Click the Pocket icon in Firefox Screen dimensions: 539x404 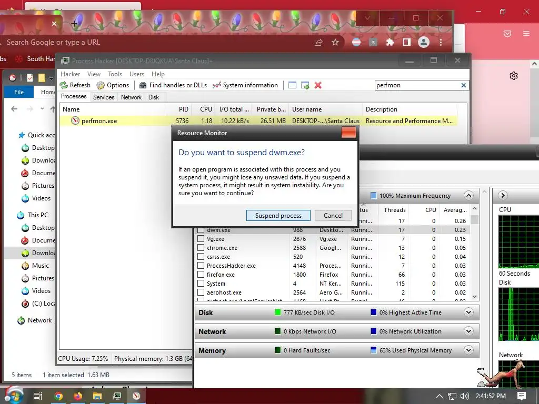coord(507,34)
